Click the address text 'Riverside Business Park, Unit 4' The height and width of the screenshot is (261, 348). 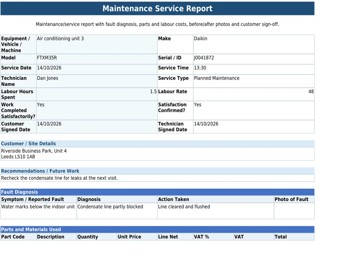tap(34, 151)
